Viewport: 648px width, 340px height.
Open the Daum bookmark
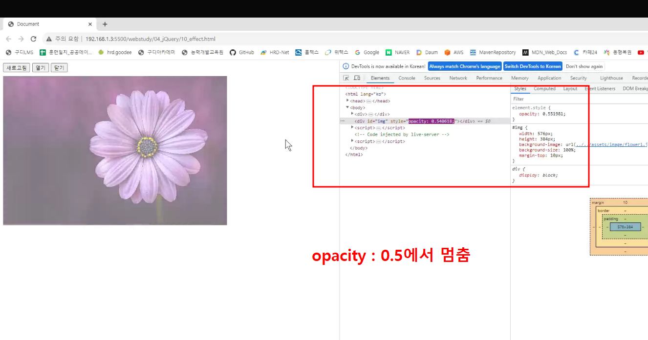point(427,52)
